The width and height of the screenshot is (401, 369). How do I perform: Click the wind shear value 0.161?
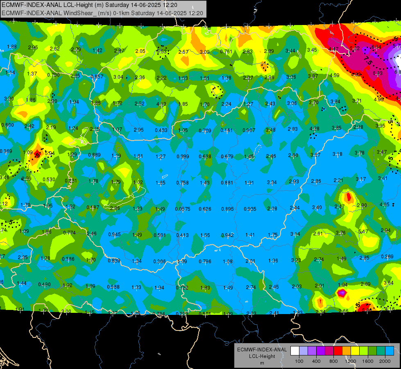(227, 130)
